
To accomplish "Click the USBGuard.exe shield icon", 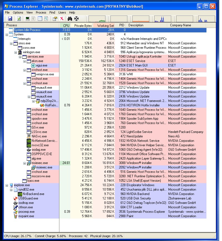I will pos(16,198).
